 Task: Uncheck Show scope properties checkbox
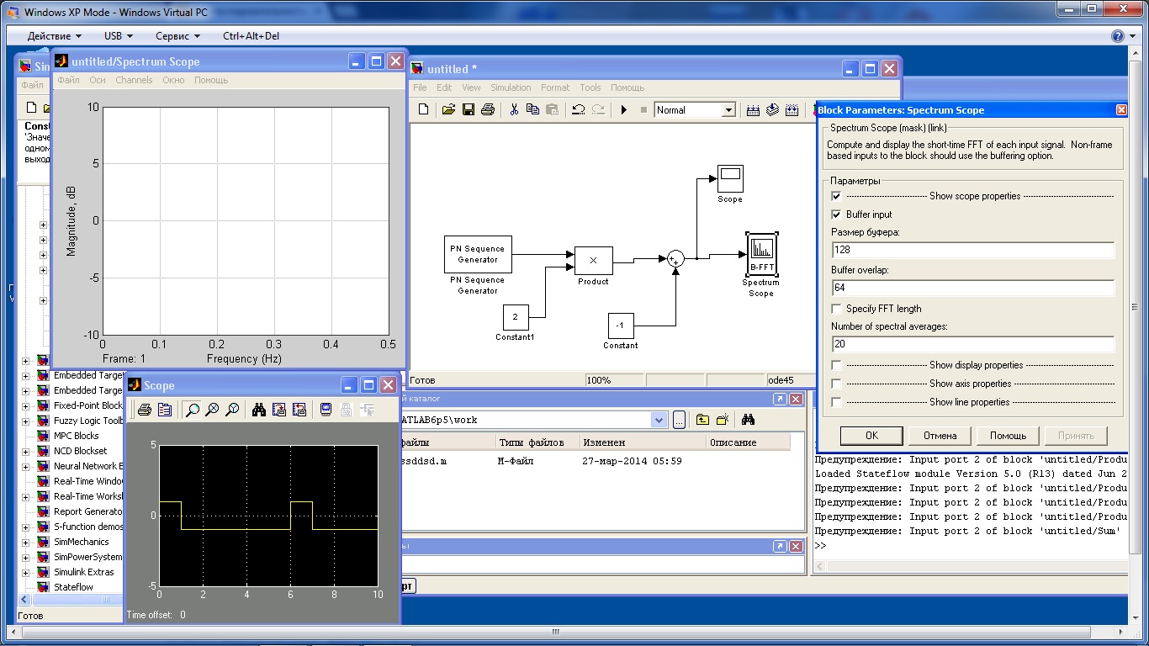click(x=836, y=196)
